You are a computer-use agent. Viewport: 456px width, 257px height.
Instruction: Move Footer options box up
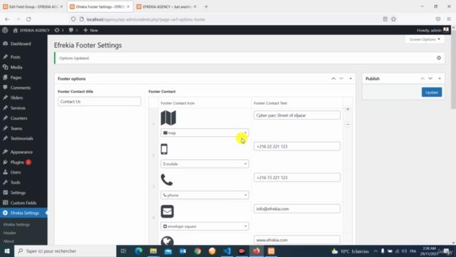[333, 79]
